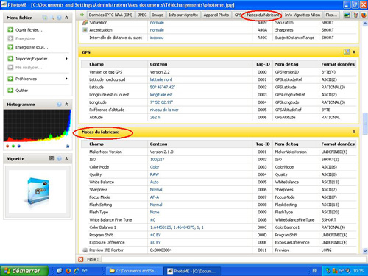Collapse the Notes du fabricant section
The height and width of the screenshot is (276, 368).
(354, 132)
